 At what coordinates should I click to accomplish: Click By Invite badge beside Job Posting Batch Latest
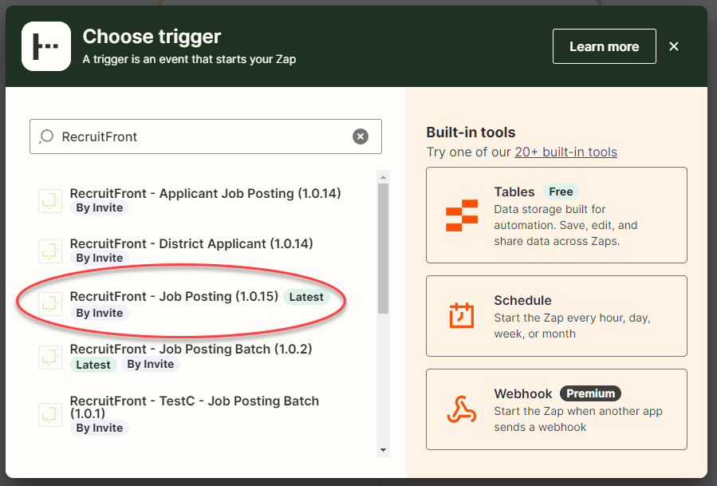(x=151, y=364)
